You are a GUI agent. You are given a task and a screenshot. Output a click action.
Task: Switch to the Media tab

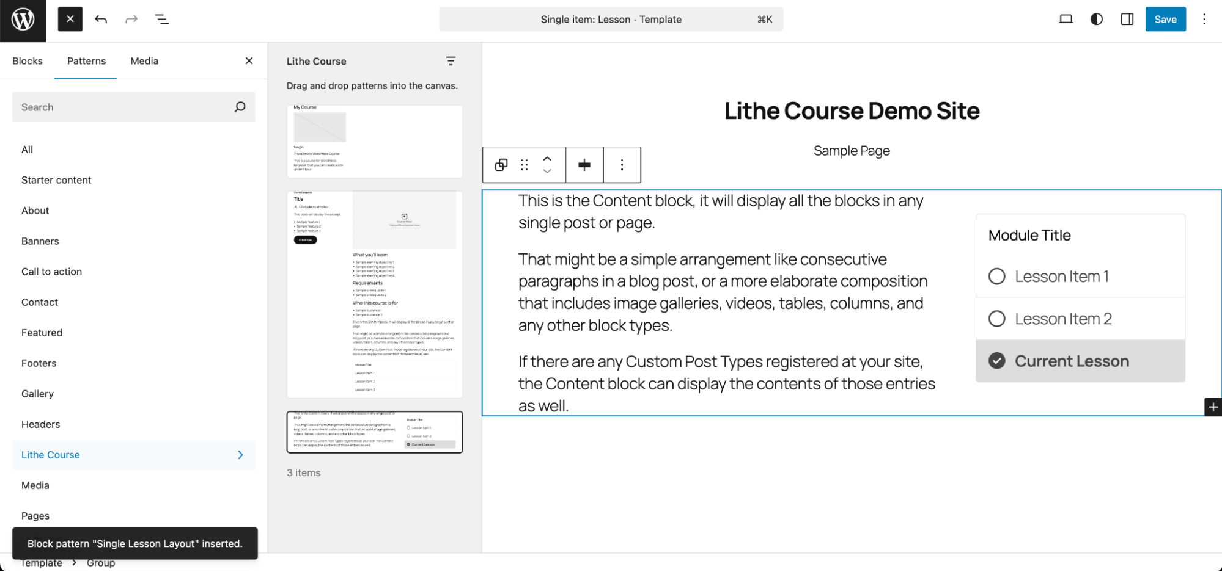(144, 60)
